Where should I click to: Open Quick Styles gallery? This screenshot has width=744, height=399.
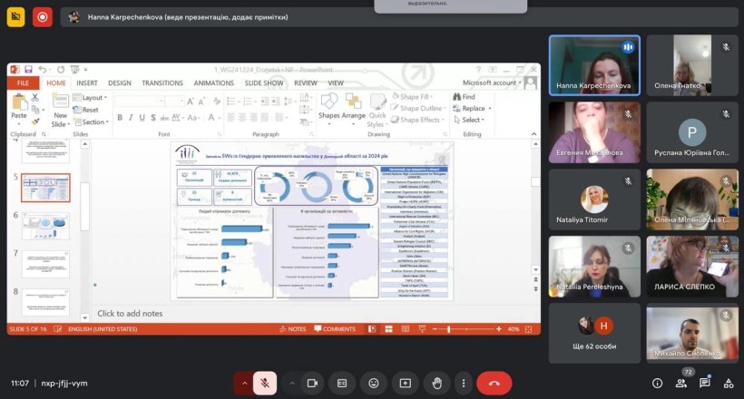click(377, 111)
